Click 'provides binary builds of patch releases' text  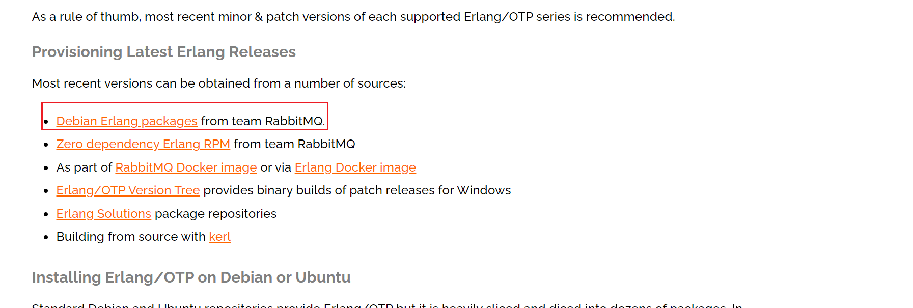pyautogui.click(x=356, y=190)
